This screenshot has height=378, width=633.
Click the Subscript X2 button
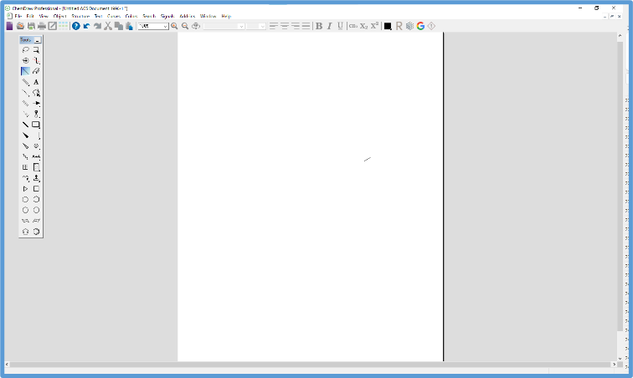coord(363,26)
